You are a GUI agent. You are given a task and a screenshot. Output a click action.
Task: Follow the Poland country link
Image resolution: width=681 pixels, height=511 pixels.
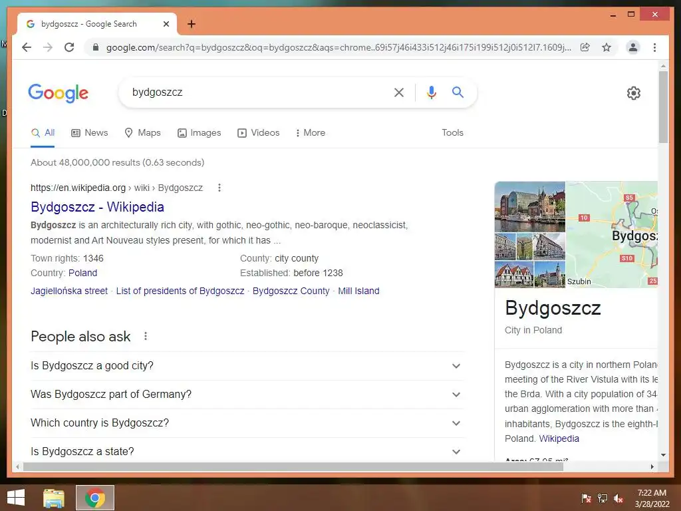pyautogui.click(x=82, y=273)
